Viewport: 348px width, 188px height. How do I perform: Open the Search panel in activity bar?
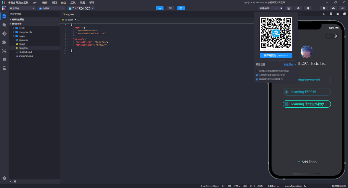pos(4,25)
